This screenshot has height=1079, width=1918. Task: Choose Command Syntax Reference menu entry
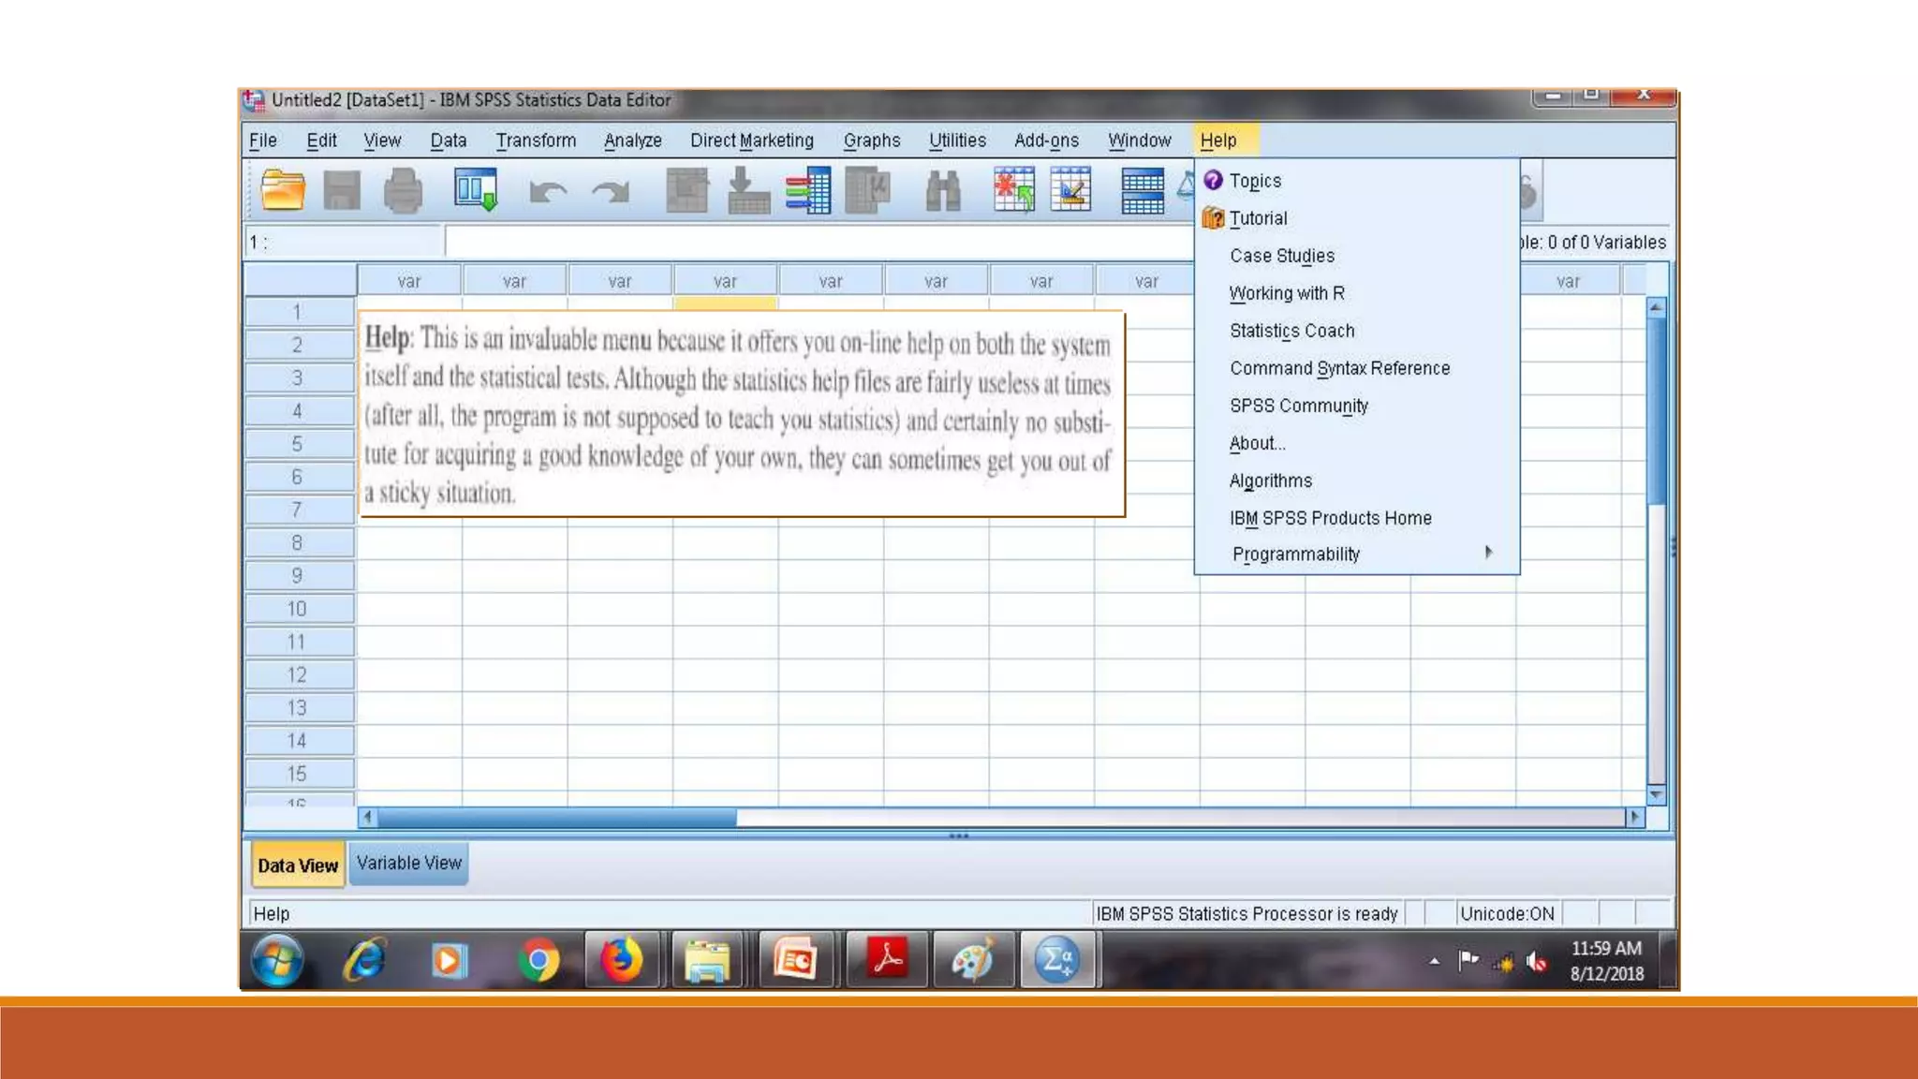click(x=1339, y=368)
